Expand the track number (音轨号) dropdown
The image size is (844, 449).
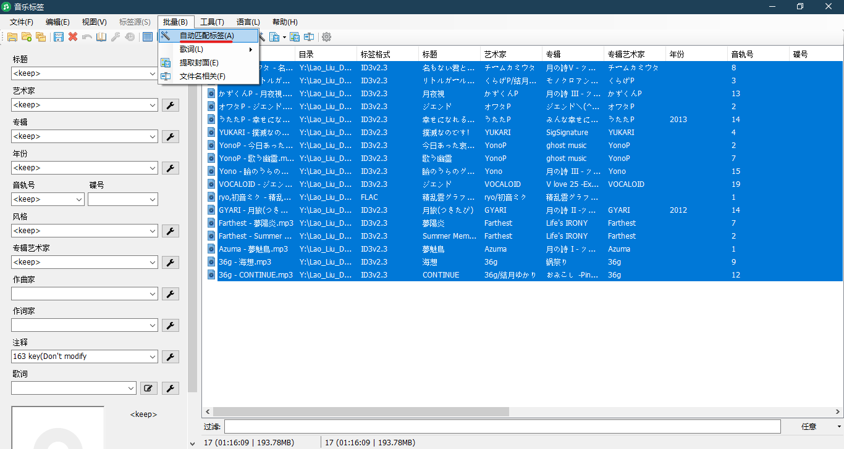78,199
